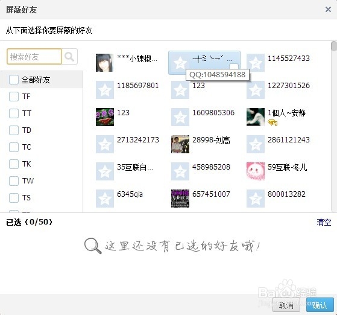The image size is (337, 315).
Task: Select the highlighted friend card with tooltip
Action: pyautogui.click(x=204, y=63)
